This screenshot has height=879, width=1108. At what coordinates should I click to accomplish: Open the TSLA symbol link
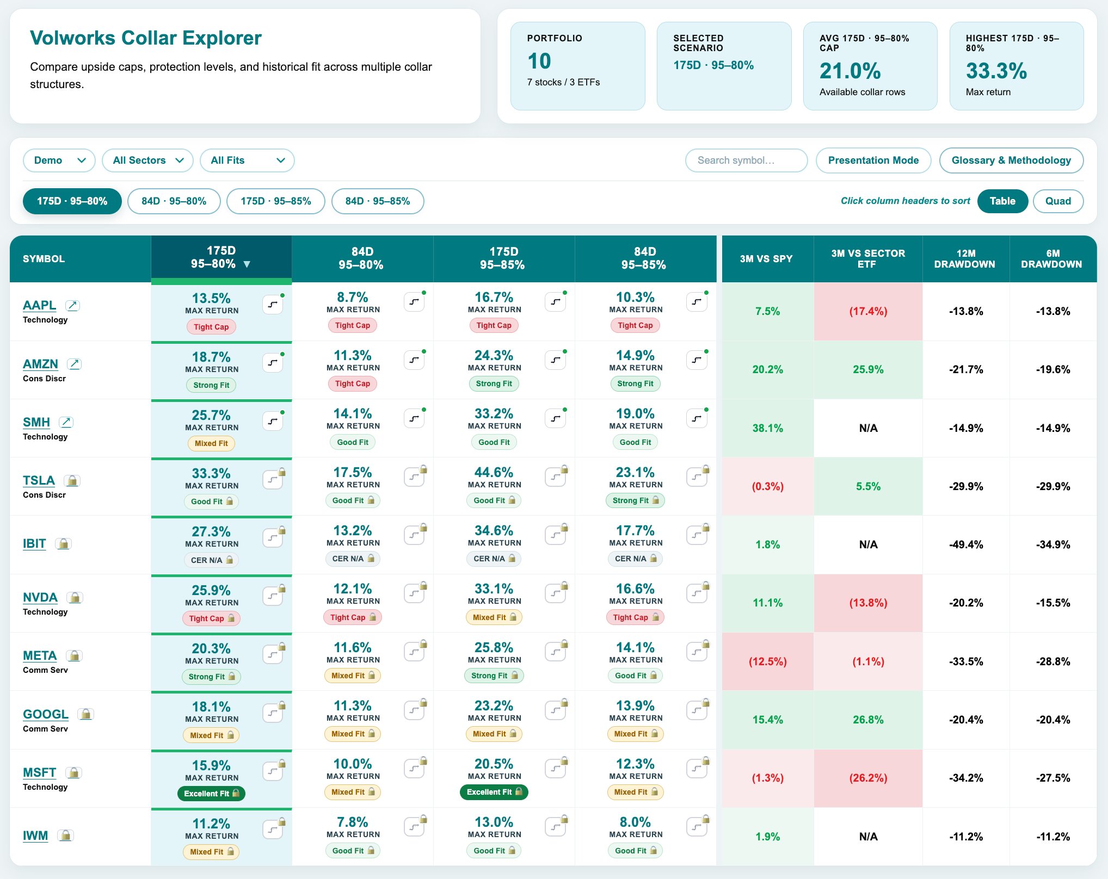tap(39, 480)
